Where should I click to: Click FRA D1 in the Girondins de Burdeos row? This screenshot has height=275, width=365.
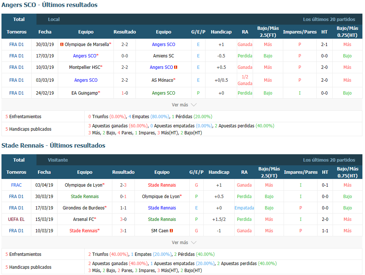click(16, 208)
